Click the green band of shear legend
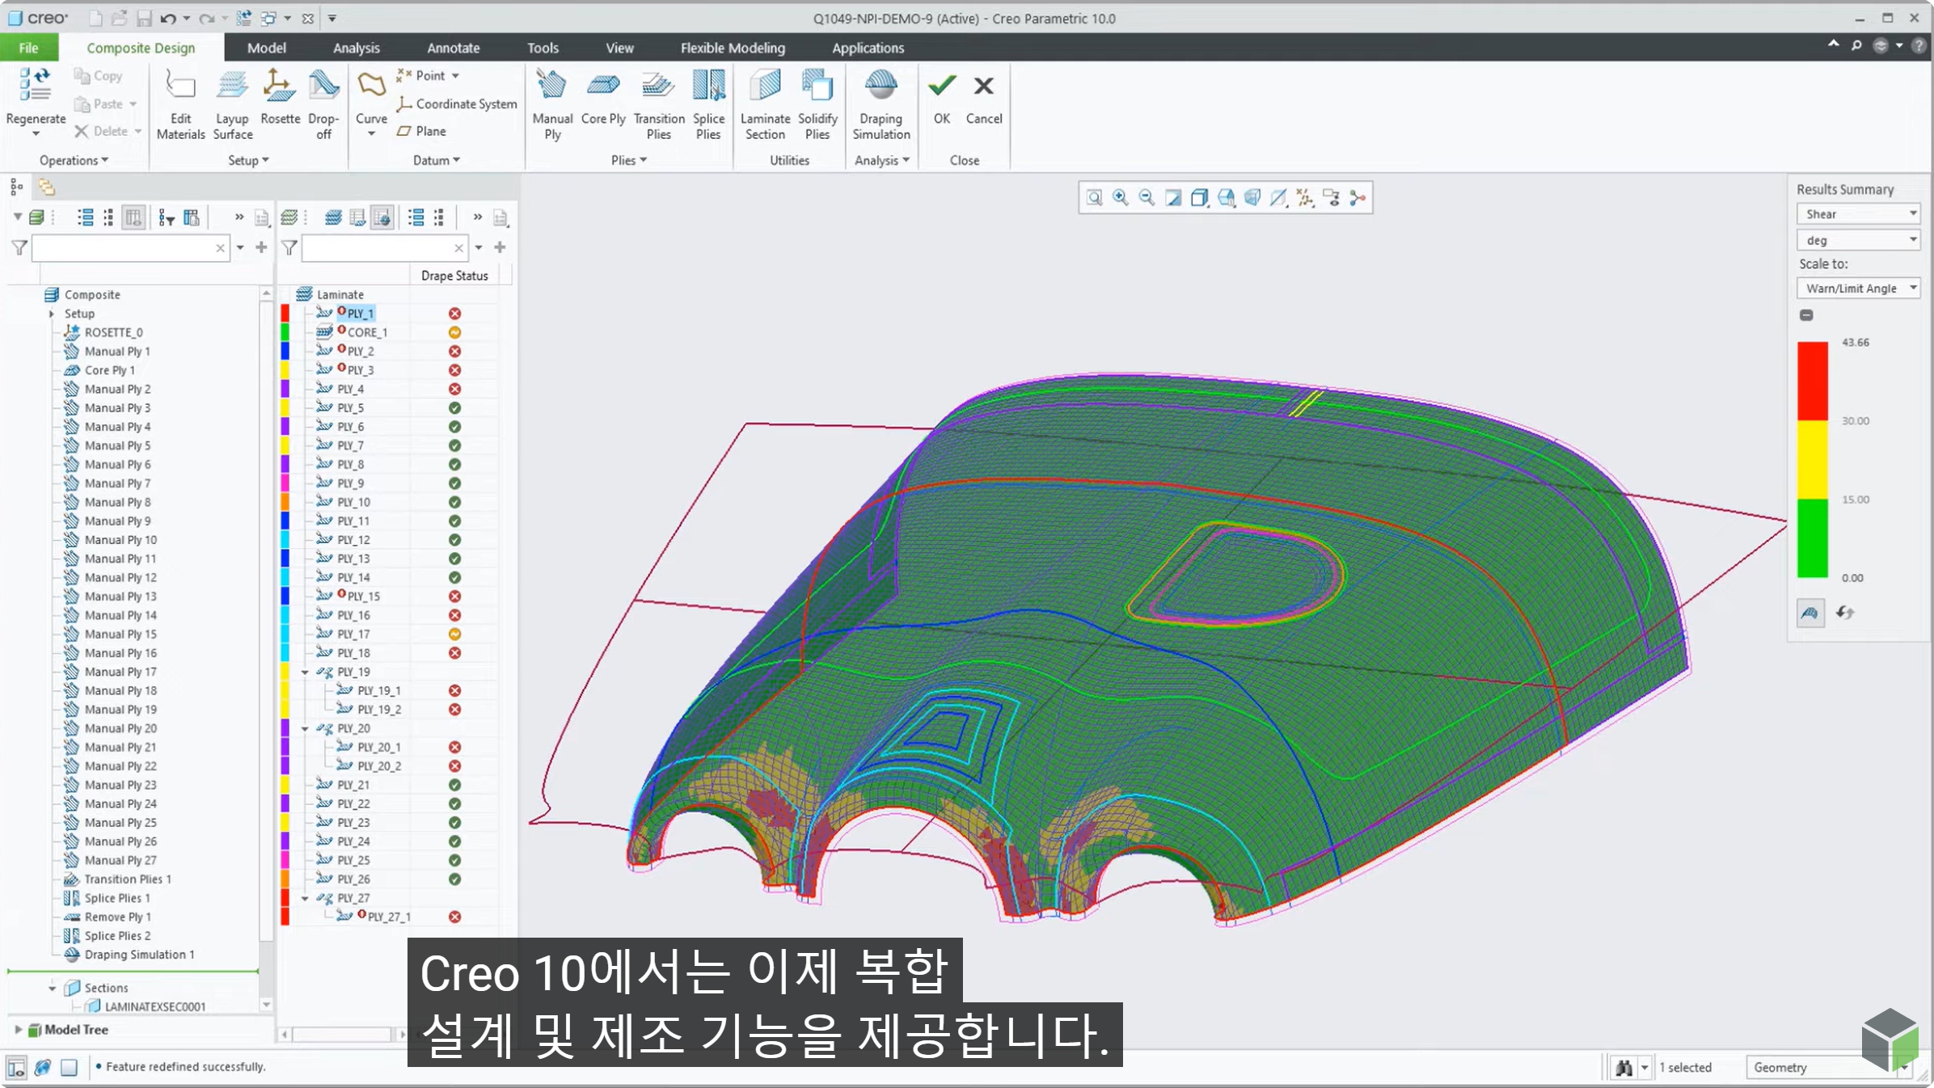 (x=1813, y=538)
